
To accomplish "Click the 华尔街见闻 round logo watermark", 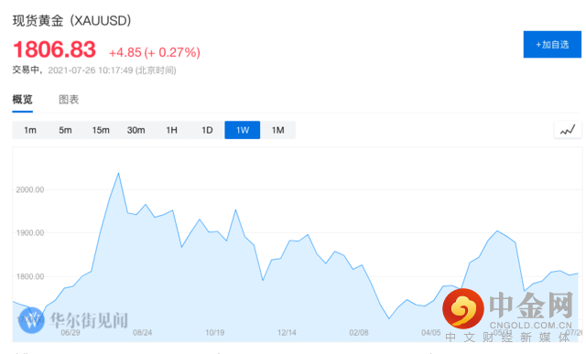I will (x=31, y=320).
